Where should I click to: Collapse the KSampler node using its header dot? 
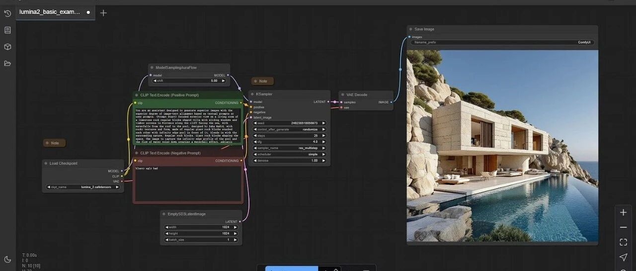252,94
